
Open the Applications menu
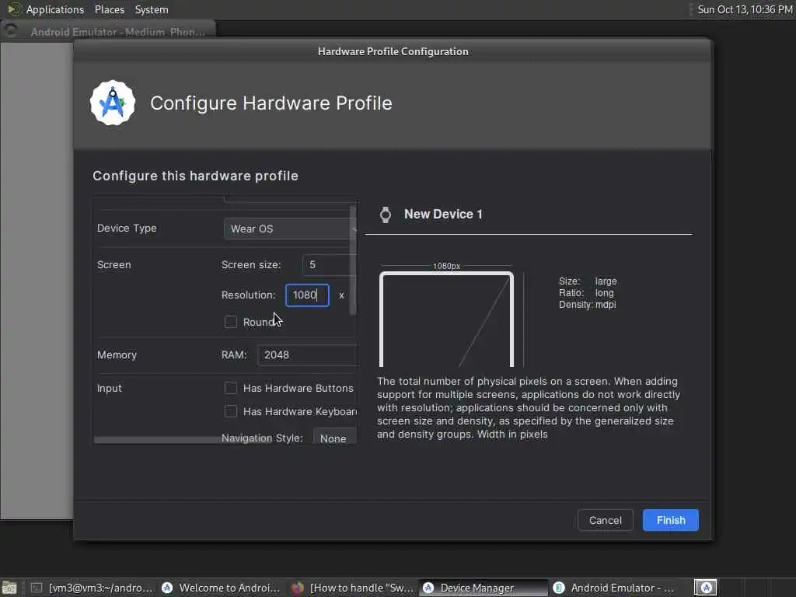tap(55, 9)
